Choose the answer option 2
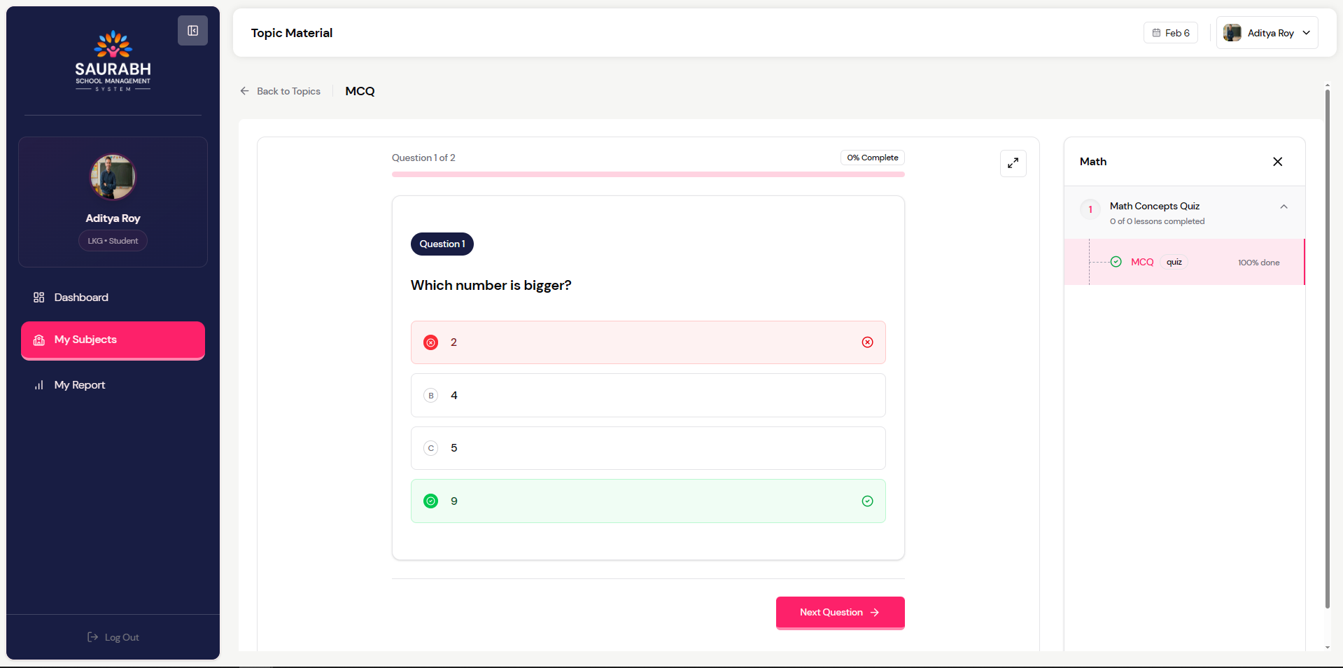This screenshot has width=1343, height=668. point(647,342)
